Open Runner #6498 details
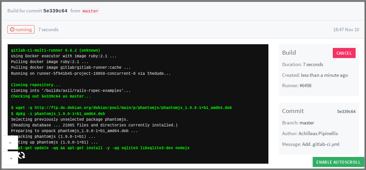Image resolution: width=366 pixels, height=170 pixels. click(306, 86)
